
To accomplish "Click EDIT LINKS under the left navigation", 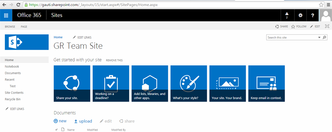I will point(15,109).
